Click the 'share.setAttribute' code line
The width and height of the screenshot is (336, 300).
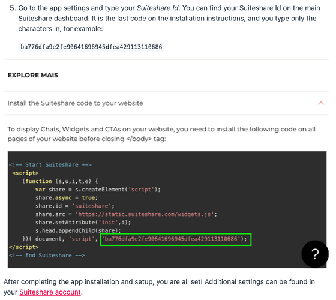pyautogui.click(x=83, y=222)
